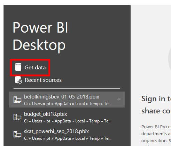Click the Get data cylinder icon
This screenshot has width=171, height=146.
click(x=18, y=67)
